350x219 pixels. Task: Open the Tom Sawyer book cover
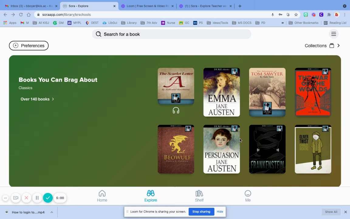267,92
